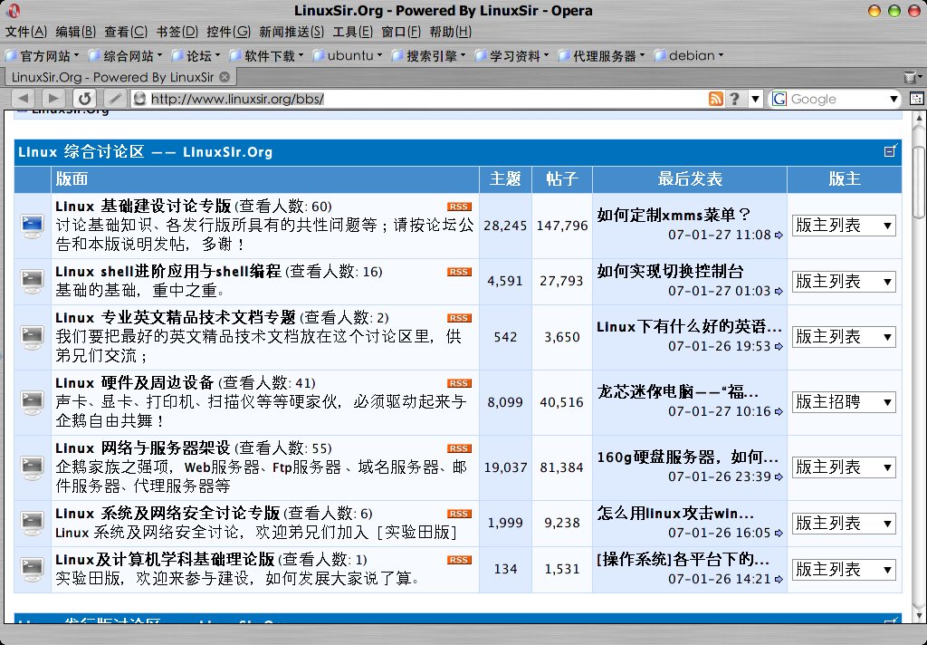
Task: Click the Opera logo icon in title bar
Action: (x=13, y=10)
